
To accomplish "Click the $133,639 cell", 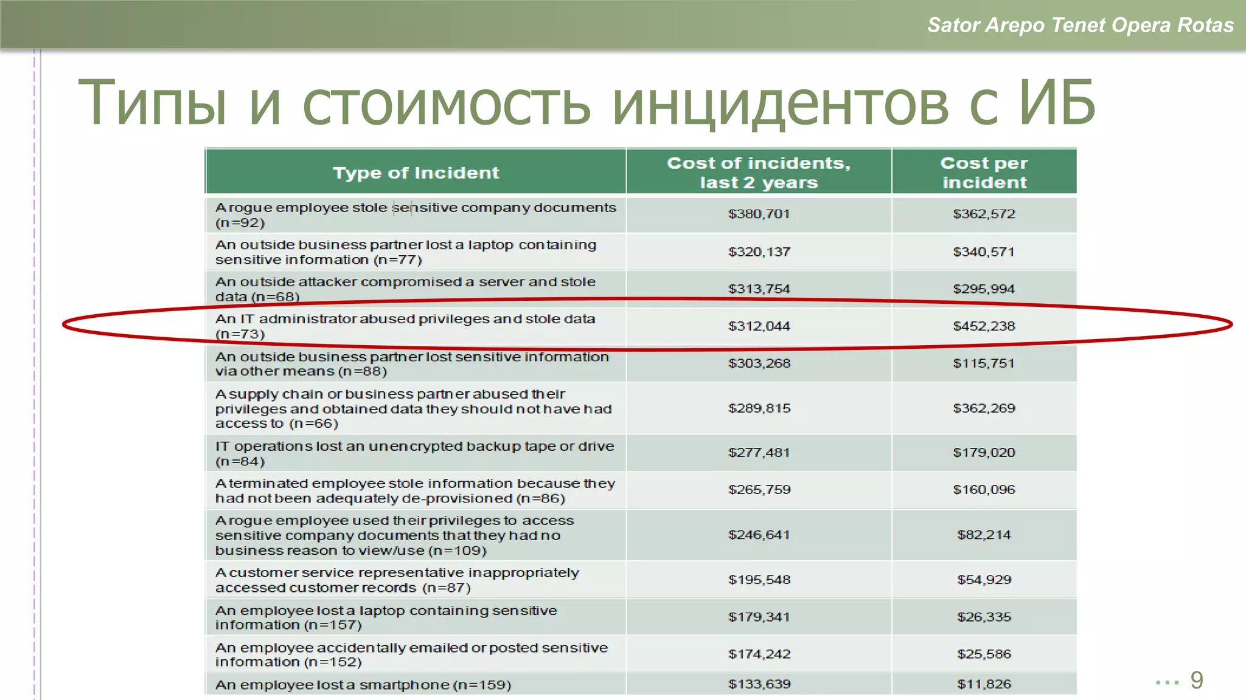I will point(759,684).
